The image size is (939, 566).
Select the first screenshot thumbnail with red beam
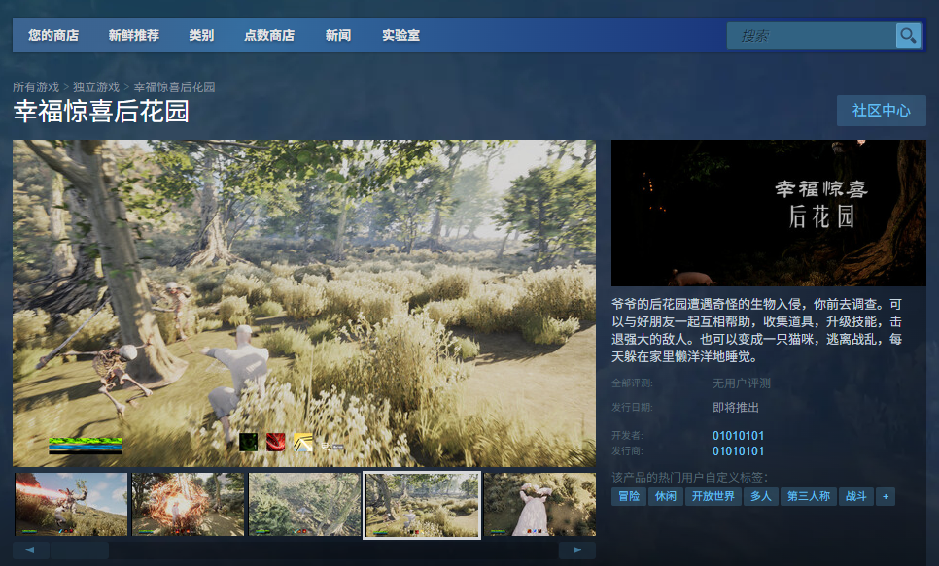click(x=71, y=504)
